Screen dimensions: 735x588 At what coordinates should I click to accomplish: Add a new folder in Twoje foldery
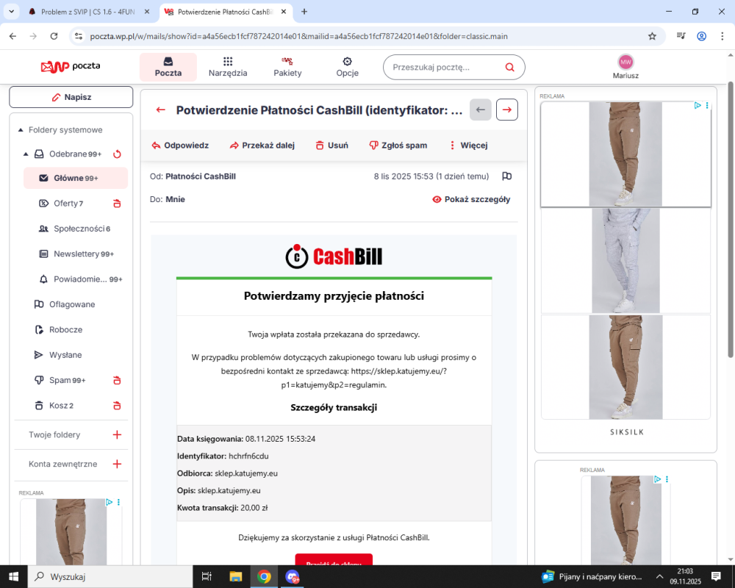tap(117, 434)
